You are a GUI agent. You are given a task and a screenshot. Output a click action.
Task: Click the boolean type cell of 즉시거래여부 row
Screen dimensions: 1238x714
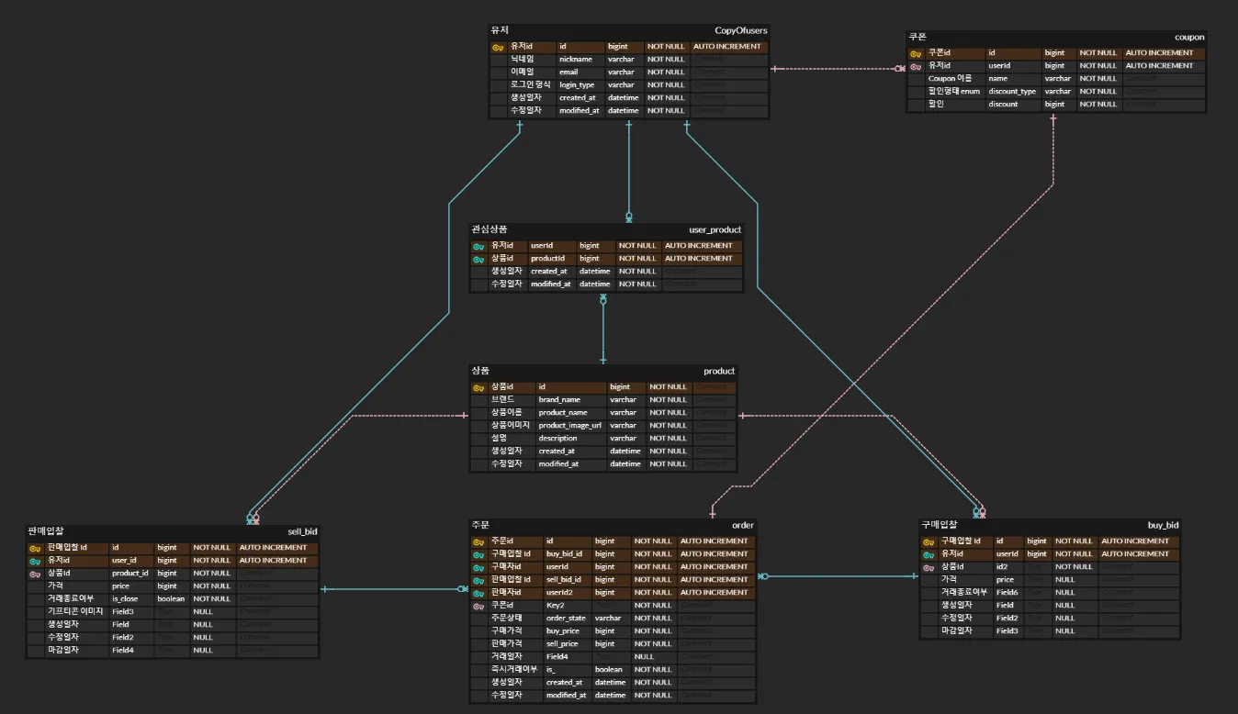point(608,670)
